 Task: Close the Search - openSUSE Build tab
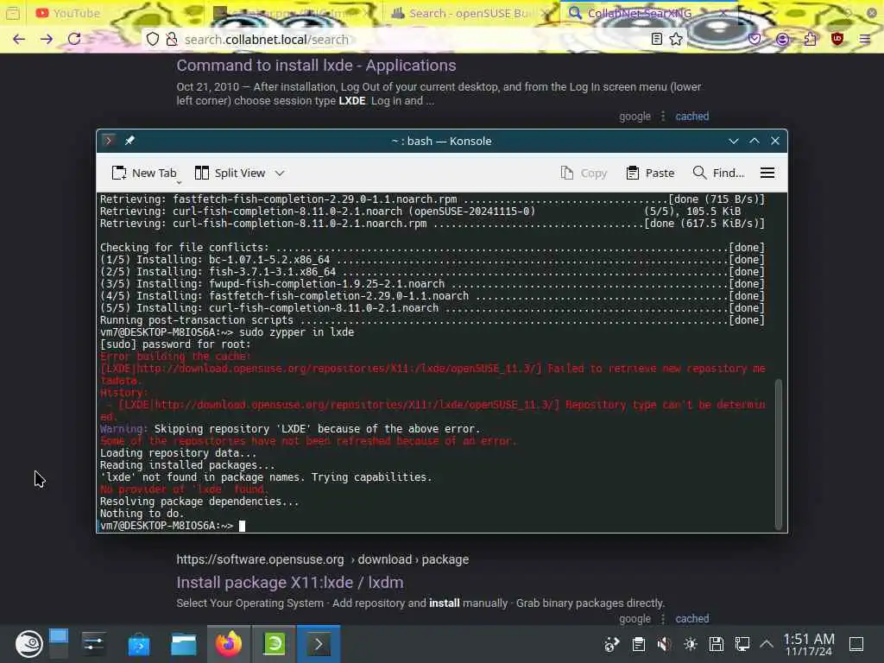[x=545, y=13]
